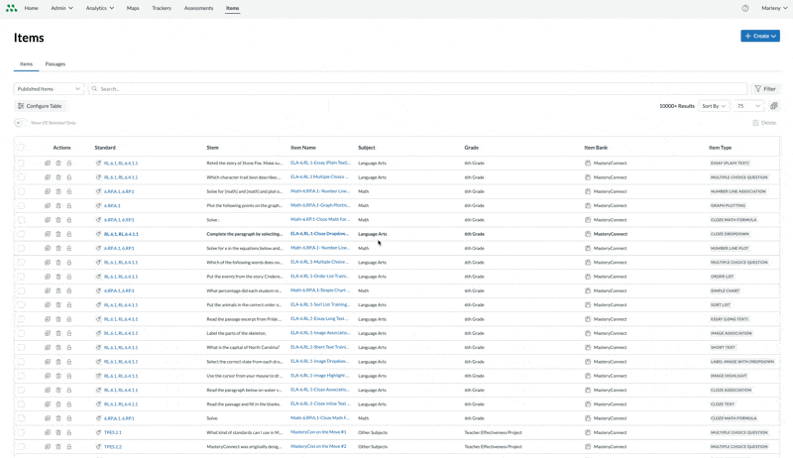Click lock icon in first item row
793x458 pixels.
point(69,163)
